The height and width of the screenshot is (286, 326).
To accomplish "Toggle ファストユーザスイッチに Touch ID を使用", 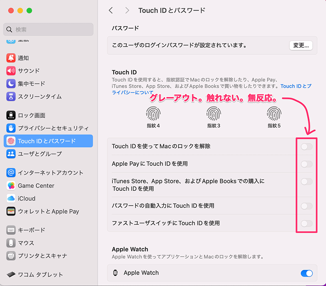I will (x=306, y=223).
